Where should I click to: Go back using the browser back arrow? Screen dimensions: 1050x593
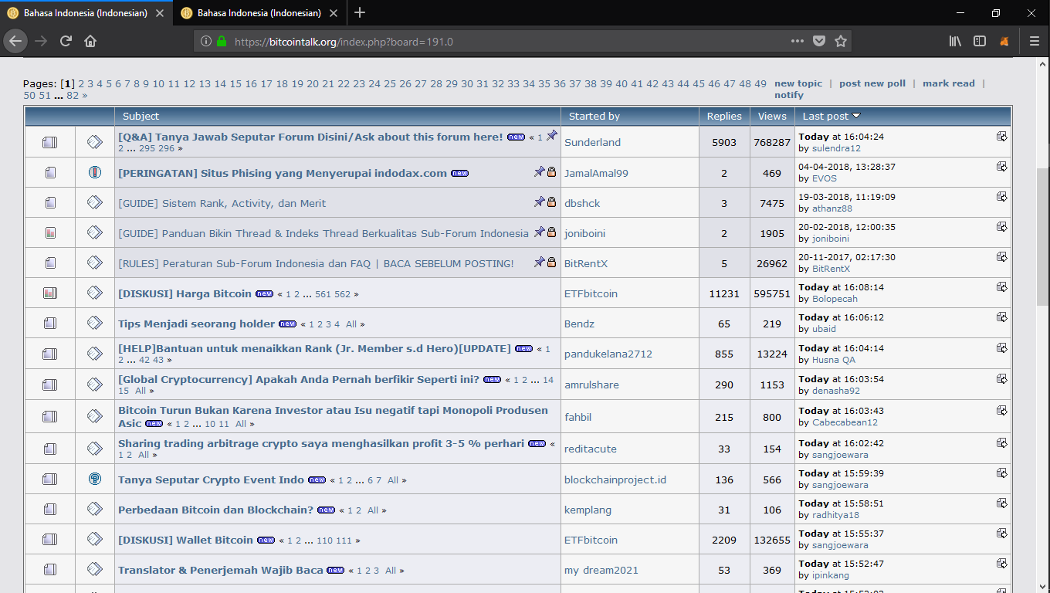(15, 41)
